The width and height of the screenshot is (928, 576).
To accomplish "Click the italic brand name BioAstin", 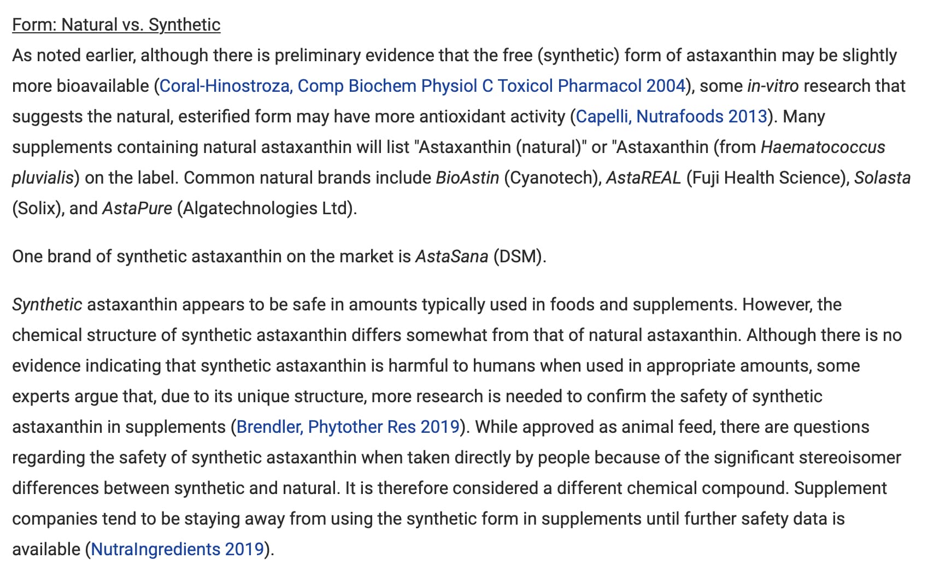I will tap(467, 178).
